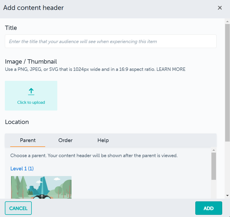This screenshot has height=217, width=230.
Task: Switch to the Order tab
Action: [x=65, y=140]
